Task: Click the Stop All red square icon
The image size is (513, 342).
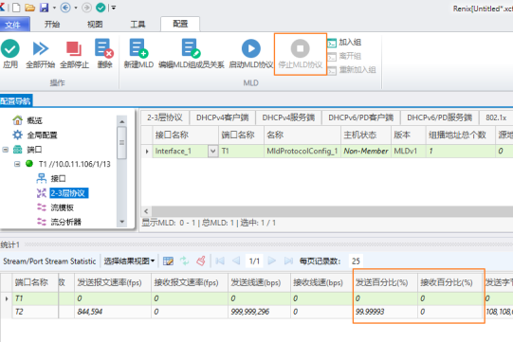Action: 74,48
